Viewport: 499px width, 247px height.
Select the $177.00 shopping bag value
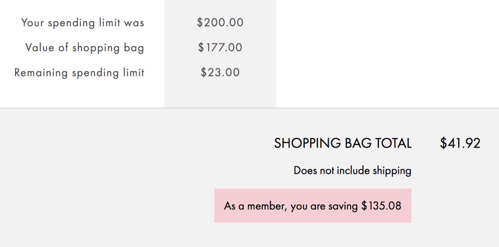coord(220,48)
